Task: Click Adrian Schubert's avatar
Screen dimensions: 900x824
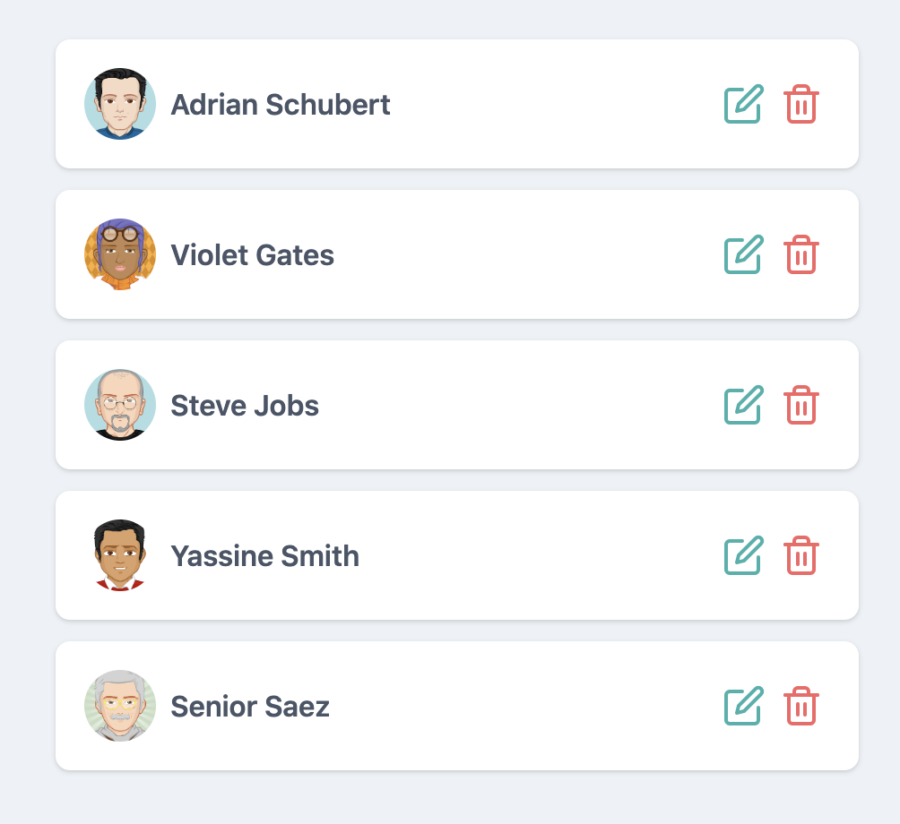Action: (x=120, y=104)
